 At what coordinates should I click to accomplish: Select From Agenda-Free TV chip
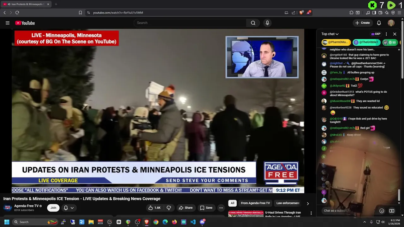[x=255, y=203]
